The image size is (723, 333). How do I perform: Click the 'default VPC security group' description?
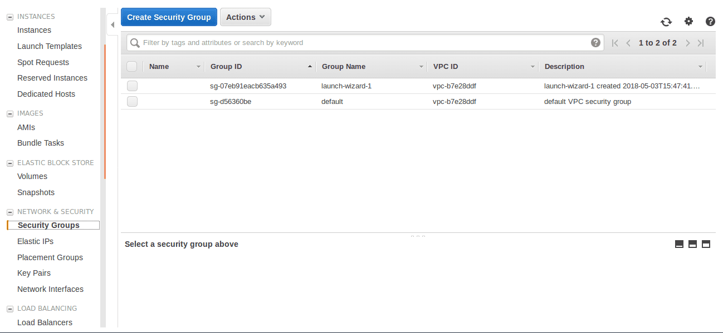coord(588,102)
